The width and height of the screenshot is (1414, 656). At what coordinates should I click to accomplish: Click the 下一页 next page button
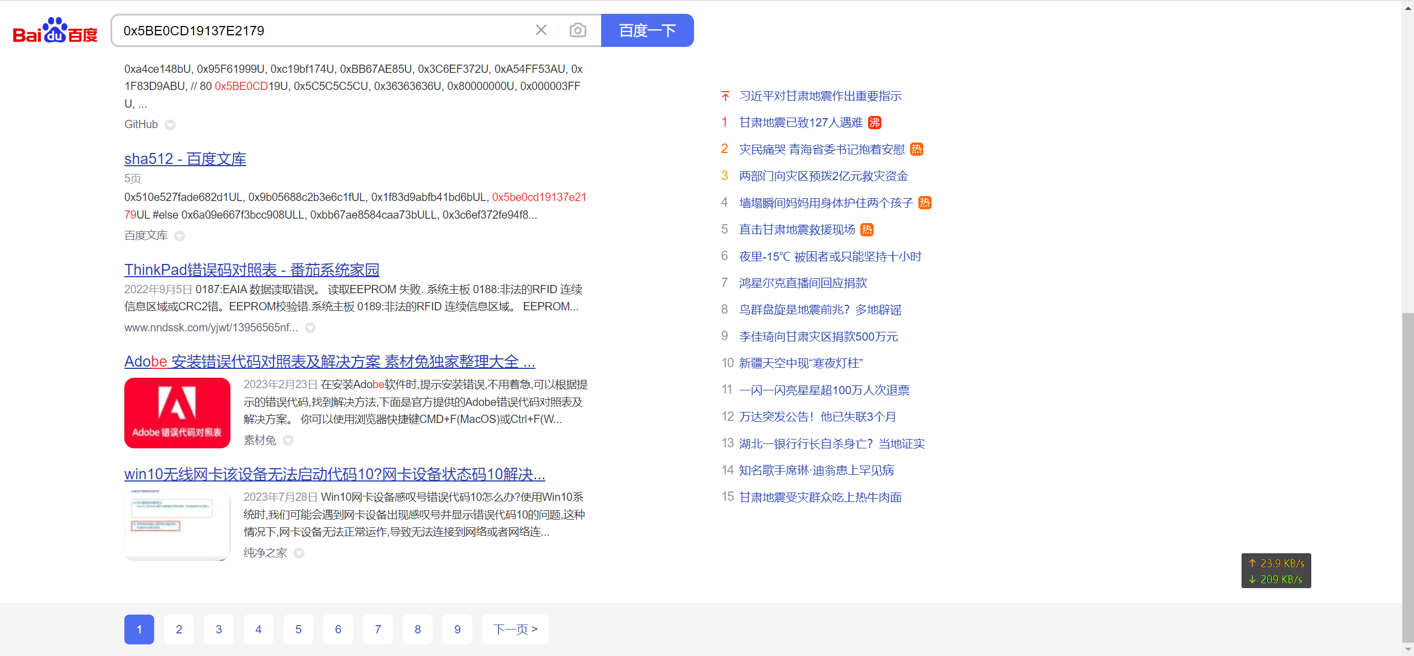coord(515,629)
